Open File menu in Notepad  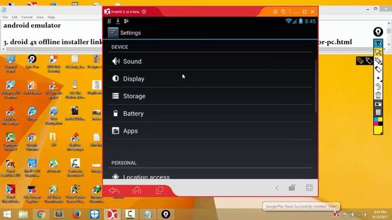point(6,17)
